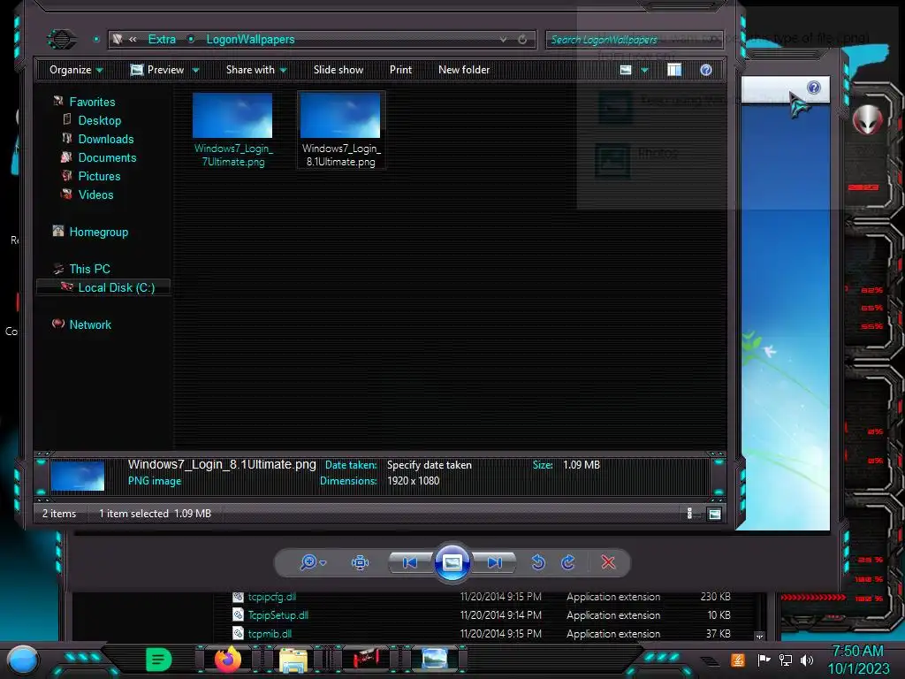905x679 pixels.
Task: Click the taskbar clock 7:50 AM
Action: [x=857, y=652]
